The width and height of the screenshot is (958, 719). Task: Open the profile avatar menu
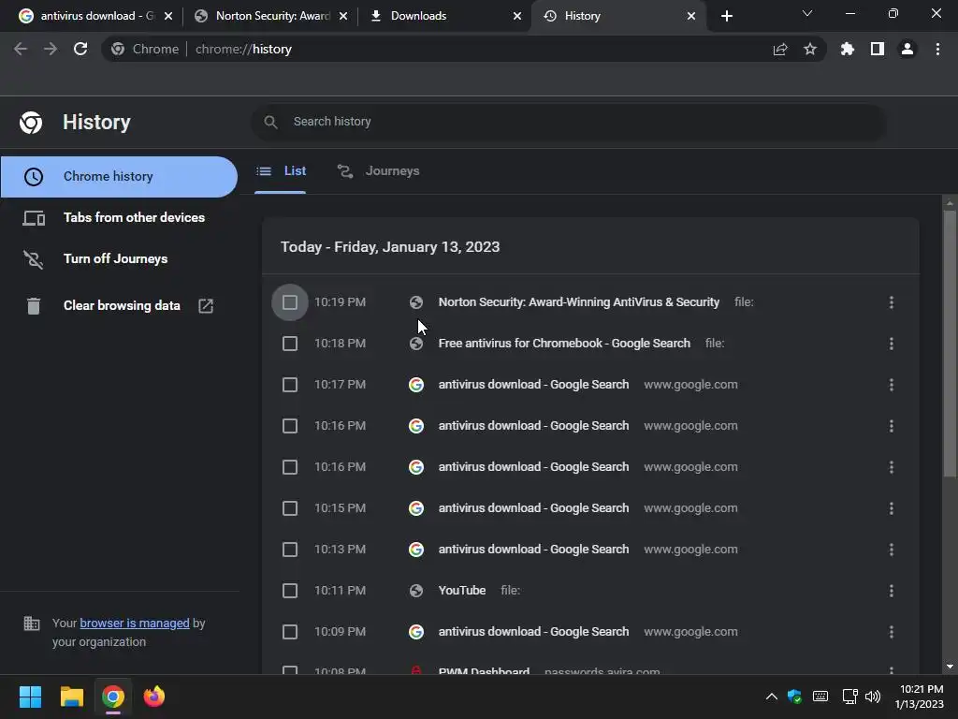click(x=907, y=49)
